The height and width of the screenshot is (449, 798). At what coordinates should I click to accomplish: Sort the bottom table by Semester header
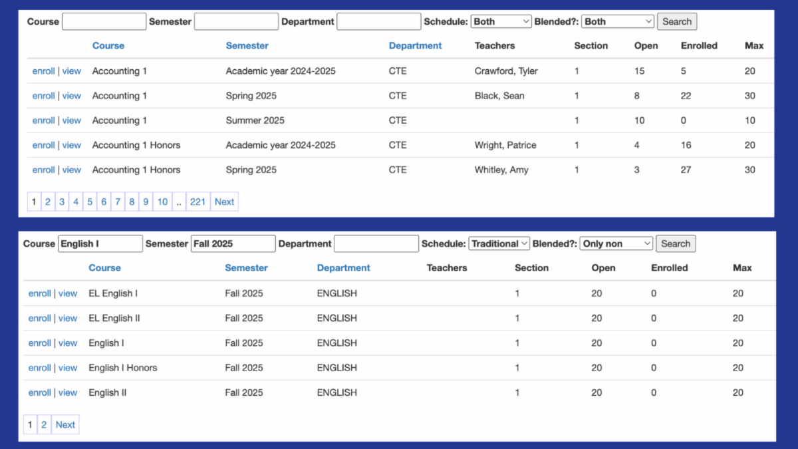coord(246,268)
